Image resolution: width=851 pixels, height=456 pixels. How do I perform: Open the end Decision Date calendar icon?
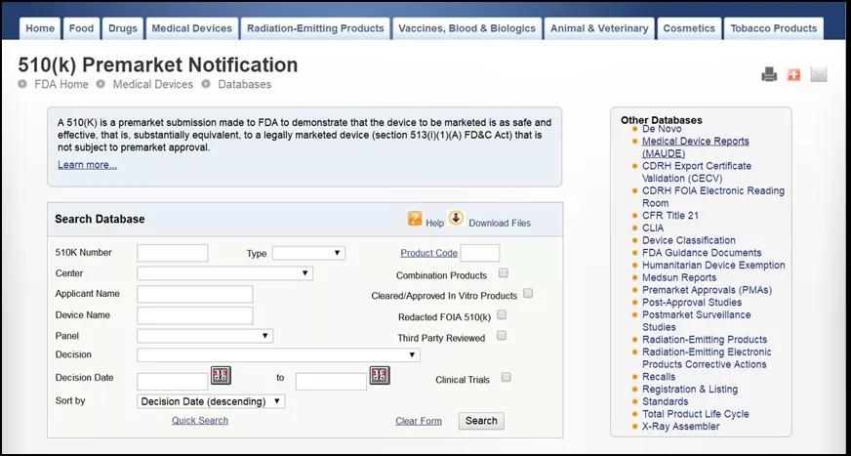(380, 376)
